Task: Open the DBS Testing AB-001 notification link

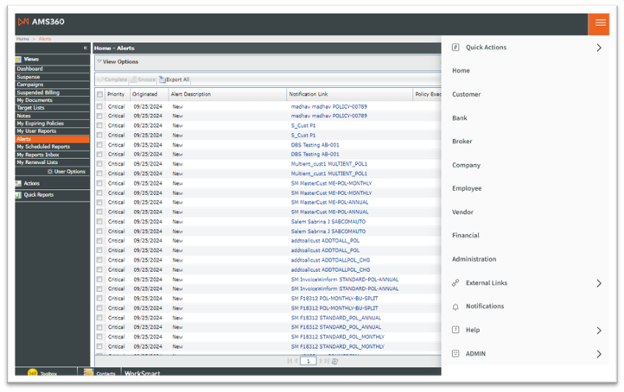Action: (x=315, y=145)
